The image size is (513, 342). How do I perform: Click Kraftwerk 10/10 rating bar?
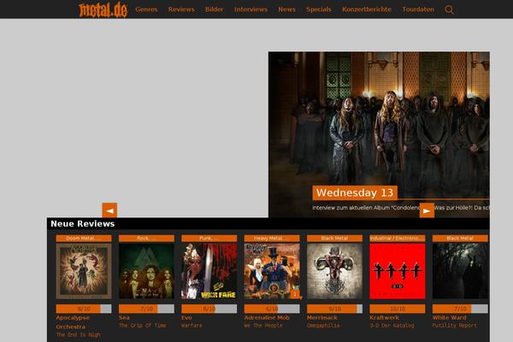398,309
